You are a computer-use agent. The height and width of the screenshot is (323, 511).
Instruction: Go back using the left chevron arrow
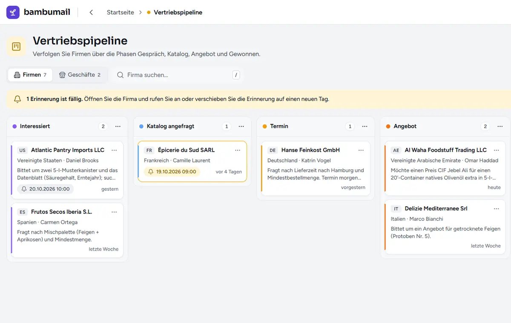[91, 12]
